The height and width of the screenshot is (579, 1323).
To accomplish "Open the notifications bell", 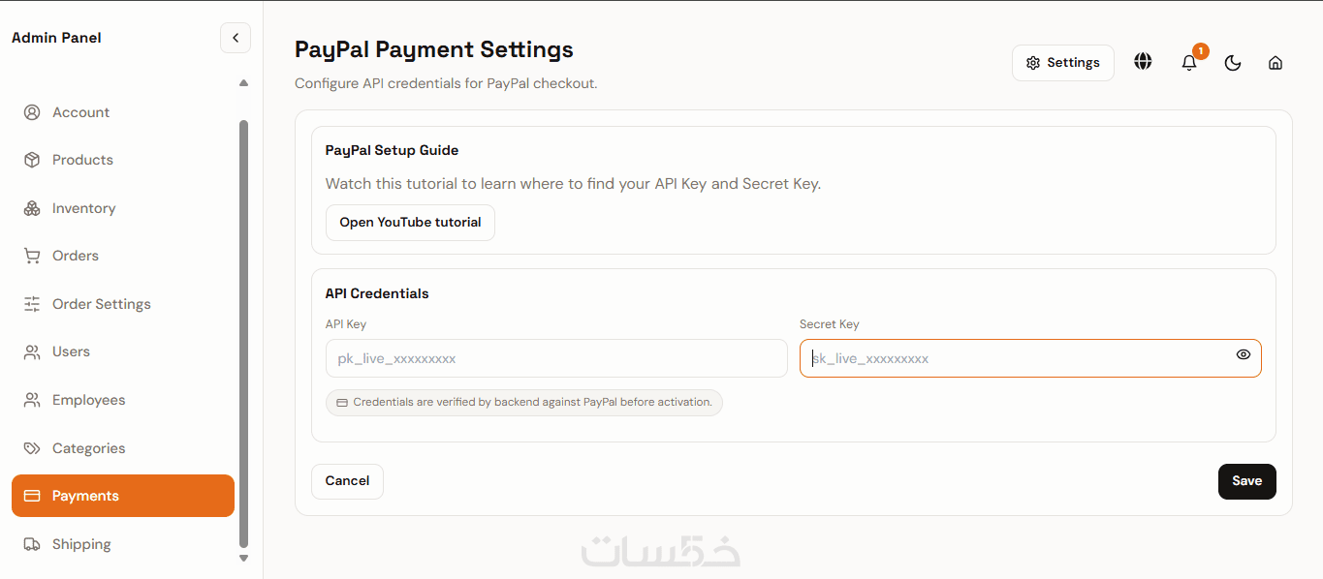I will (x=1189, y=63).
